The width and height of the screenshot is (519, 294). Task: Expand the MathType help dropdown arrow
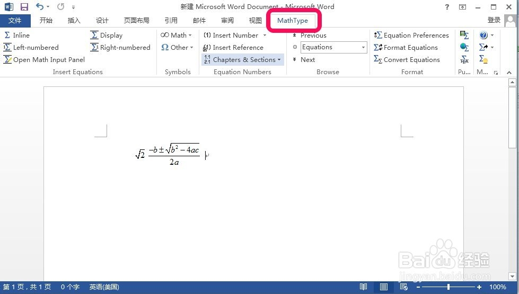click(x=492, y=35)
